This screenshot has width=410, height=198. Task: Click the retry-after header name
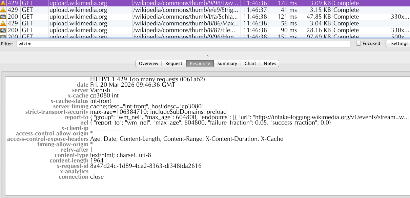(75, 150)
